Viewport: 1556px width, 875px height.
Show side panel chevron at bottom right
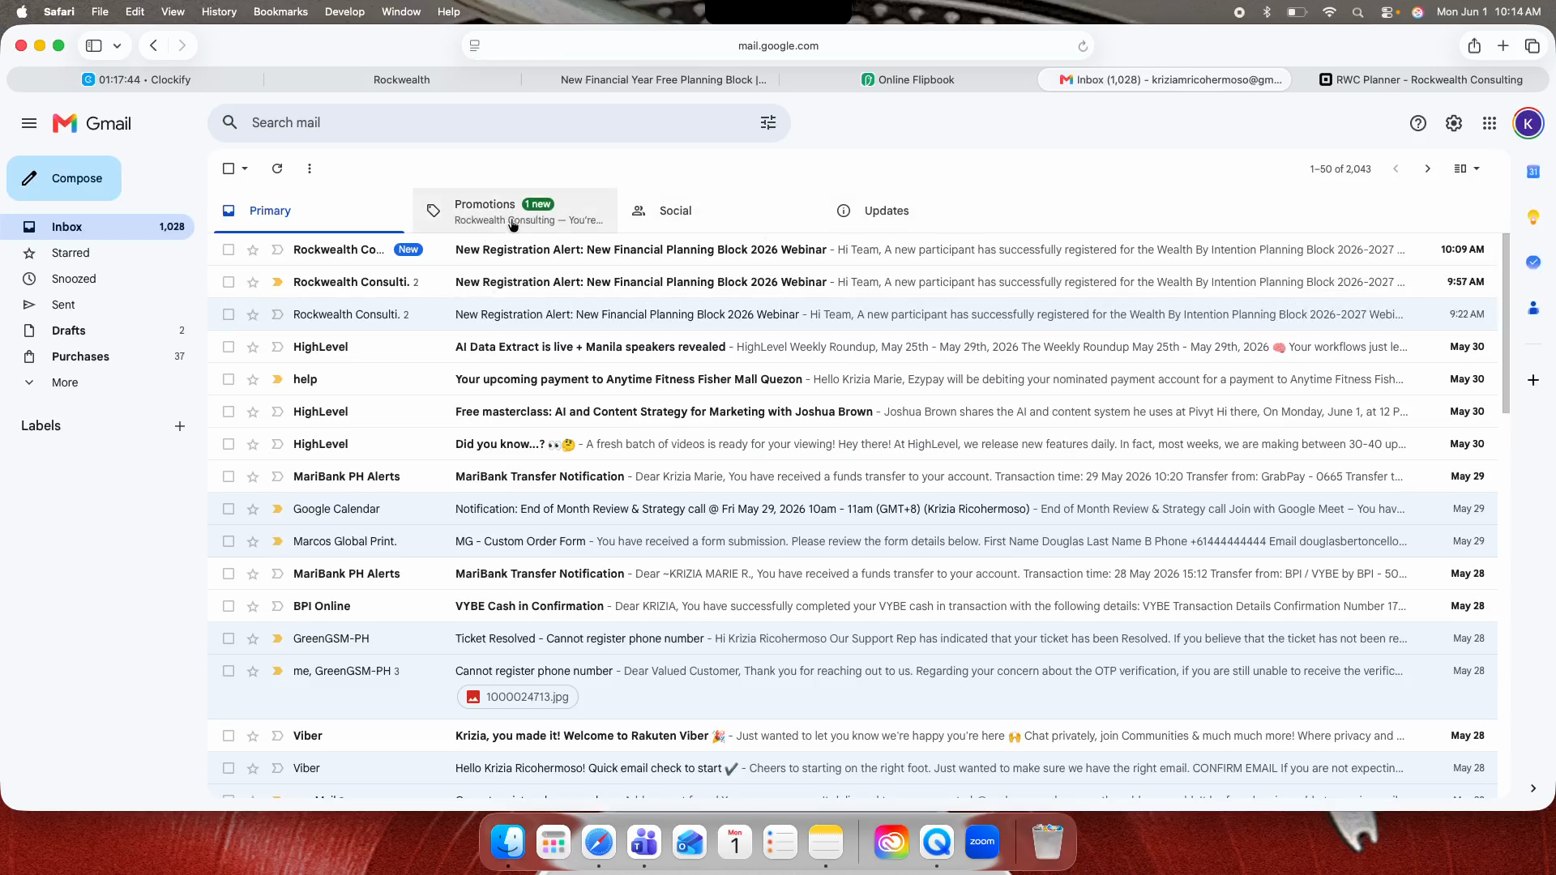(1532, 788)
